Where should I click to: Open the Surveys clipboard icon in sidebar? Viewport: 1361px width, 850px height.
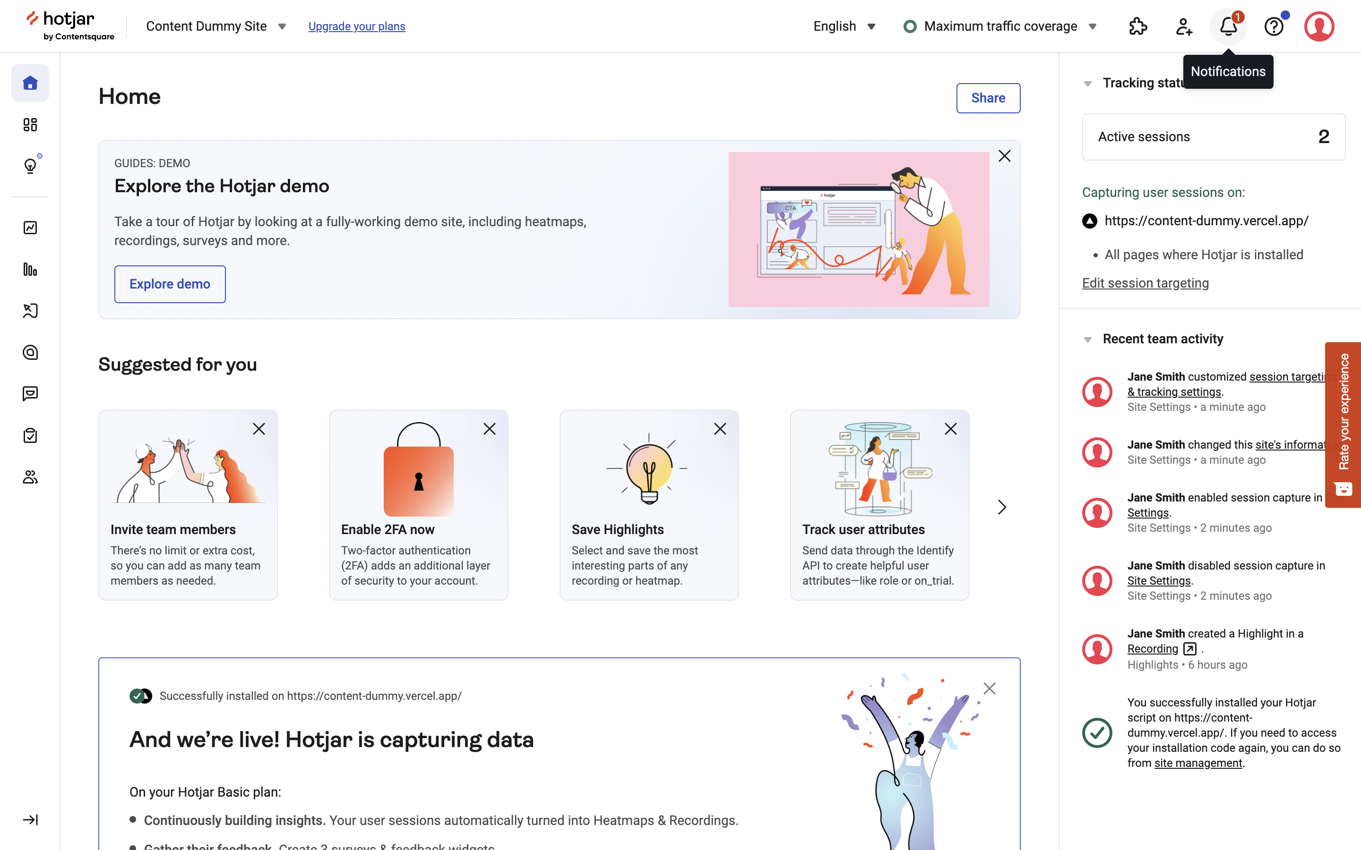pyautogui.click(x=30, y=436)
